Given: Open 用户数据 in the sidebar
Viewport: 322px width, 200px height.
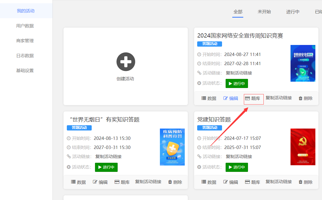Looking at the screenshot, I should (x=25, y=26).
